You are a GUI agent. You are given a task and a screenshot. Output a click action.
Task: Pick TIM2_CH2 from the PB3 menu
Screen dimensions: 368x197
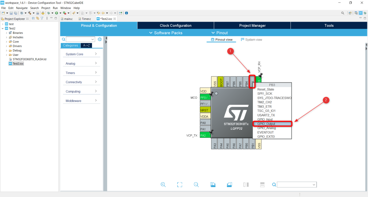tap(272, 102)
